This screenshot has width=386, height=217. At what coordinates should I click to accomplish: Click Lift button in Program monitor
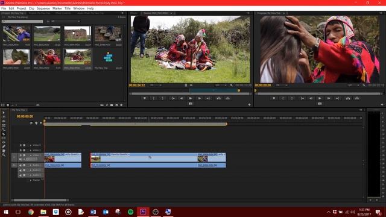pyautogui.click(x=348, y=98)
